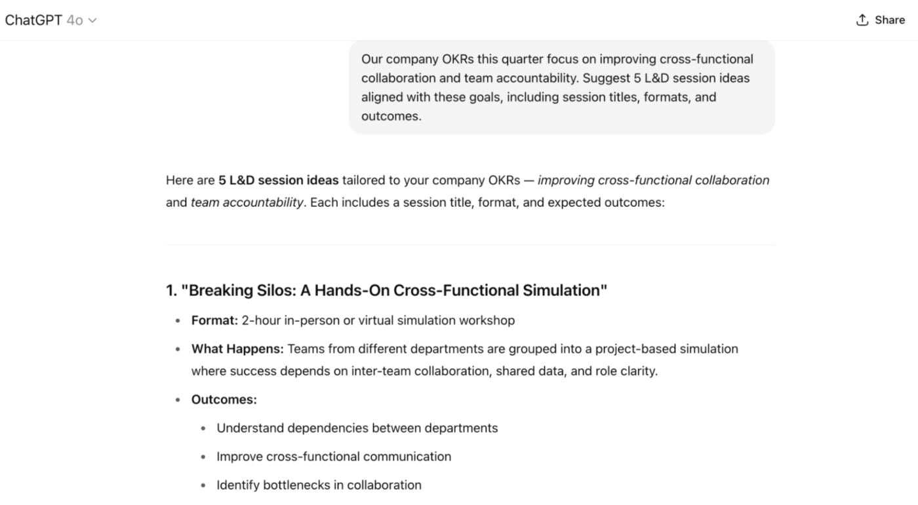918x505 pixels.
Task: Click the Share button text
Action: click(890, 20)
